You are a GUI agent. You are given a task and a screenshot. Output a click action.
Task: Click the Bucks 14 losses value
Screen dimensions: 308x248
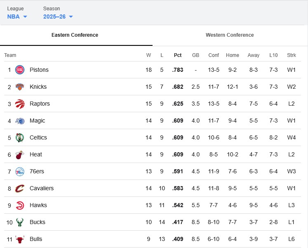(162, 222)
